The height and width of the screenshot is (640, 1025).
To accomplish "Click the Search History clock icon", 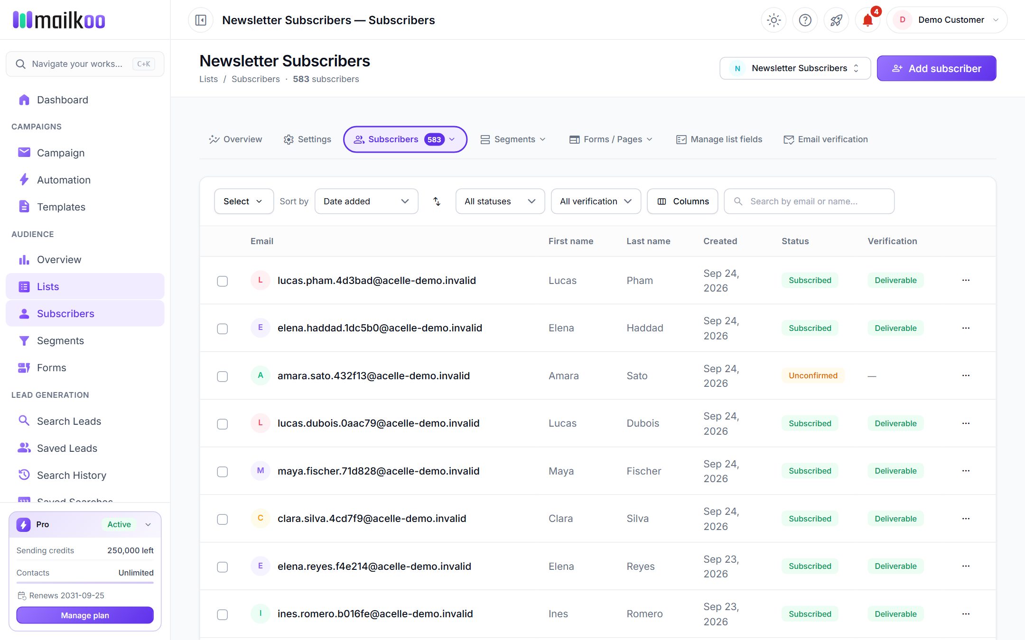I will [x=24, y=475].
